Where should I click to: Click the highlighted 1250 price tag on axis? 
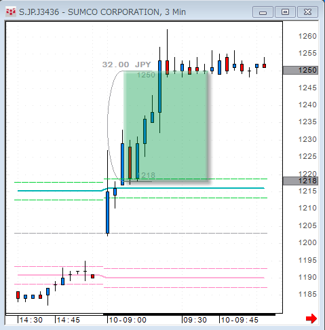pyautogui.click(x=301, y=70)
